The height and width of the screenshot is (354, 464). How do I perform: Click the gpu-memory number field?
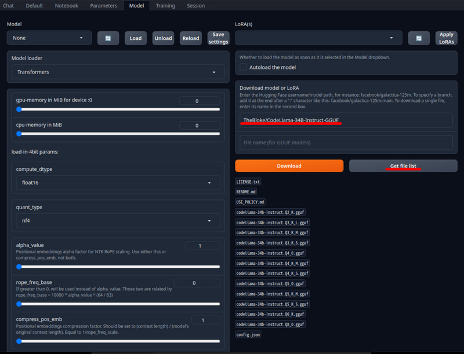(200, 101)
